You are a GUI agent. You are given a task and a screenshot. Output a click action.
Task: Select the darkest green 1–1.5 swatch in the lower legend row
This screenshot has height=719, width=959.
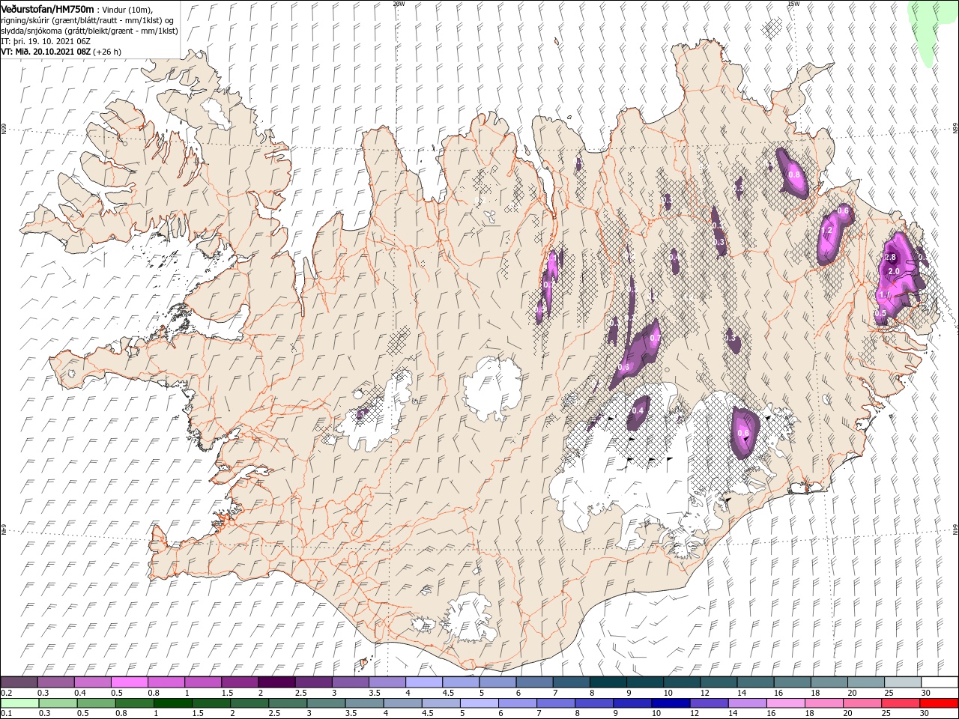[x=172, y=703]
